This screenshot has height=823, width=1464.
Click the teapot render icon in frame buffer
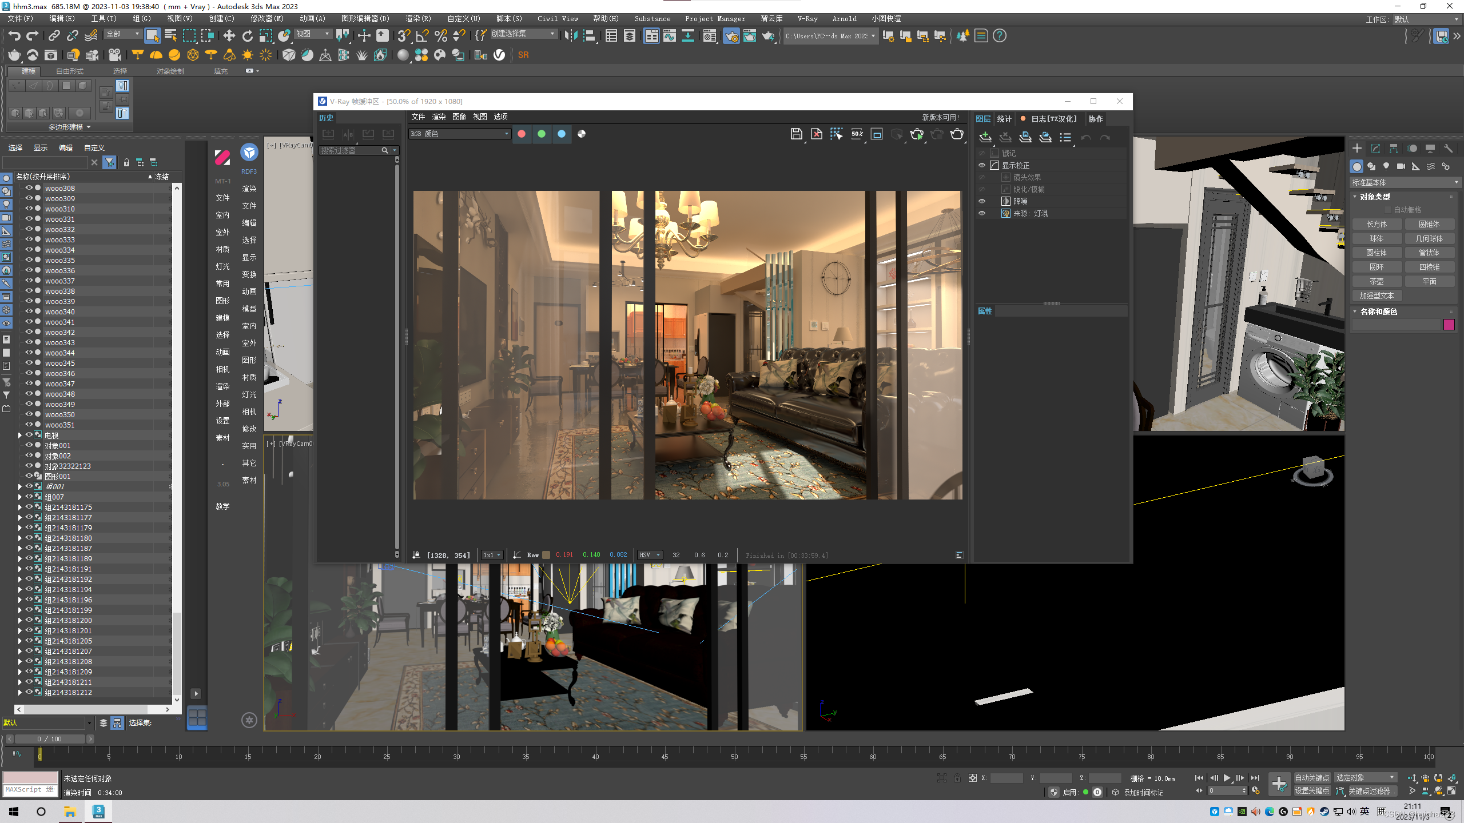click(957, 134)
